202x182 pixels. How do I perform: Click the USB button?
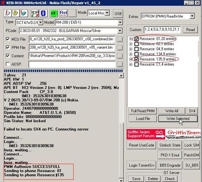[118, 13]
